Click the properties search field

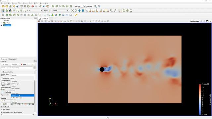17,68
